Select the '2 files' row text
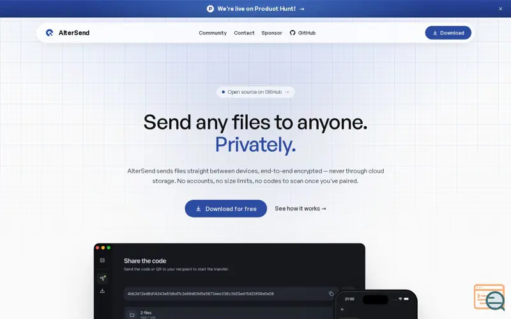The height and width of the screenshot is (319, 511). click(x=146, y=313)
